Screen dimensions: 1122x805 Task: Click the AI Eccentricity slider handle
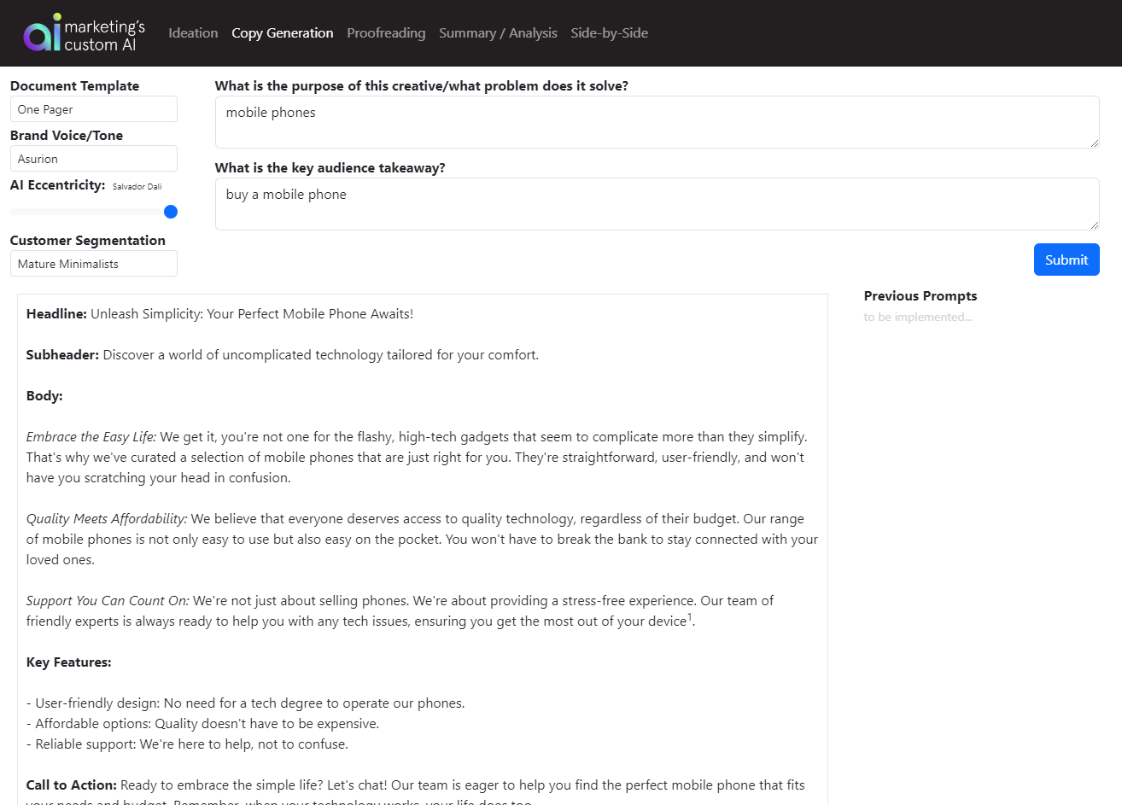click(171, 212)
